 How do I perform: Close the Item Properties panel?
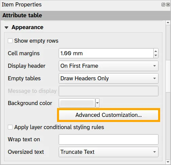pos(168,5)
